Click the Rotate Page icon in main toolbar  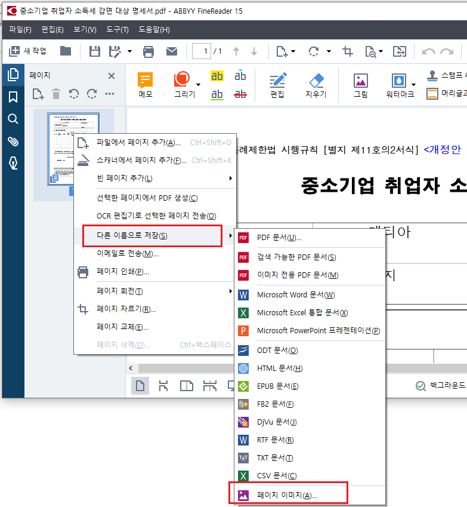[x=314, y=51]
